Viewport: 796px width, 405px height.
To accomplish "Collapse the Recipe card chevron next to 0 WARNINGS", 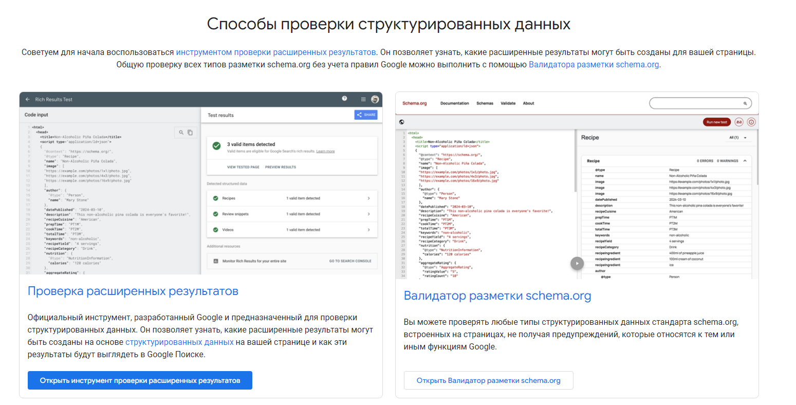I will pos(745,161).
